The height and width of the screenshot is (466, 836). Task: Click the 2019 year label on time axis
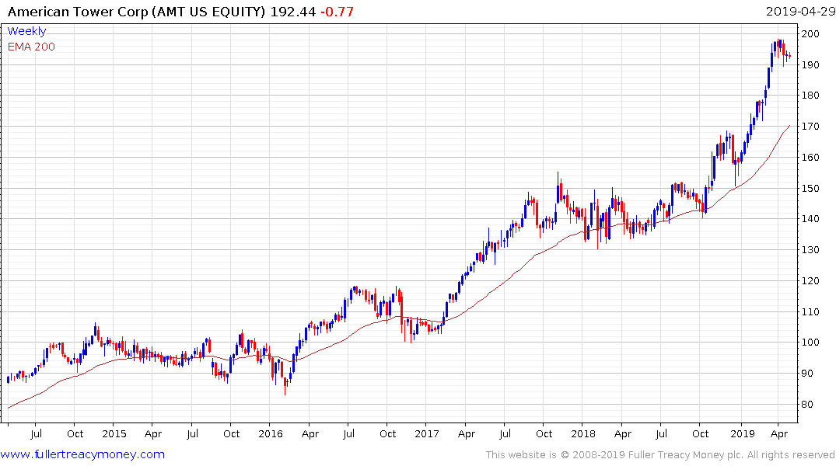[x=743, y=433]
